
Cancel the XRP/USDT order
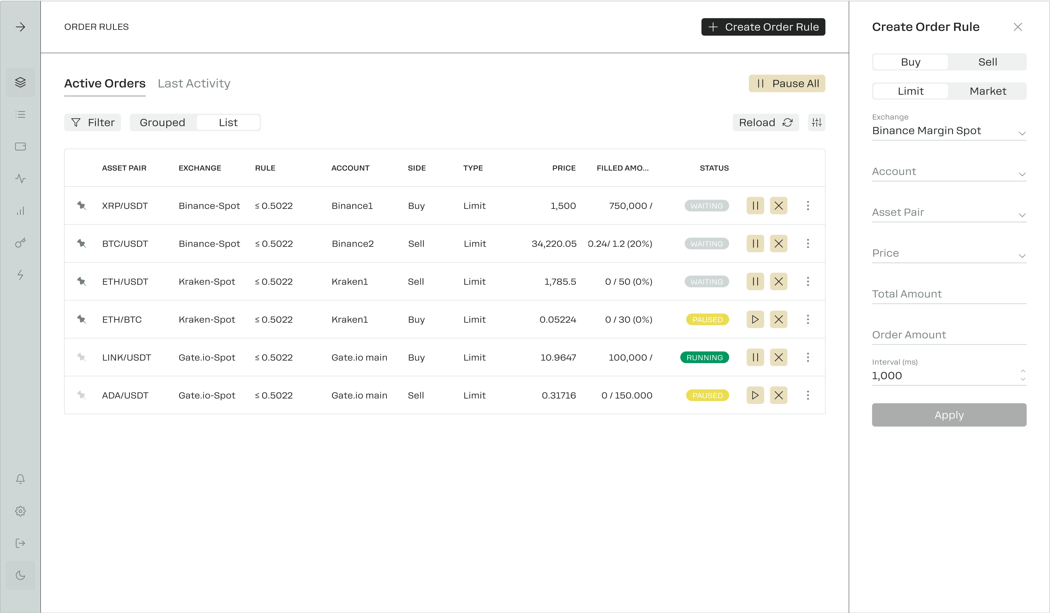click(x=778, y=206)
